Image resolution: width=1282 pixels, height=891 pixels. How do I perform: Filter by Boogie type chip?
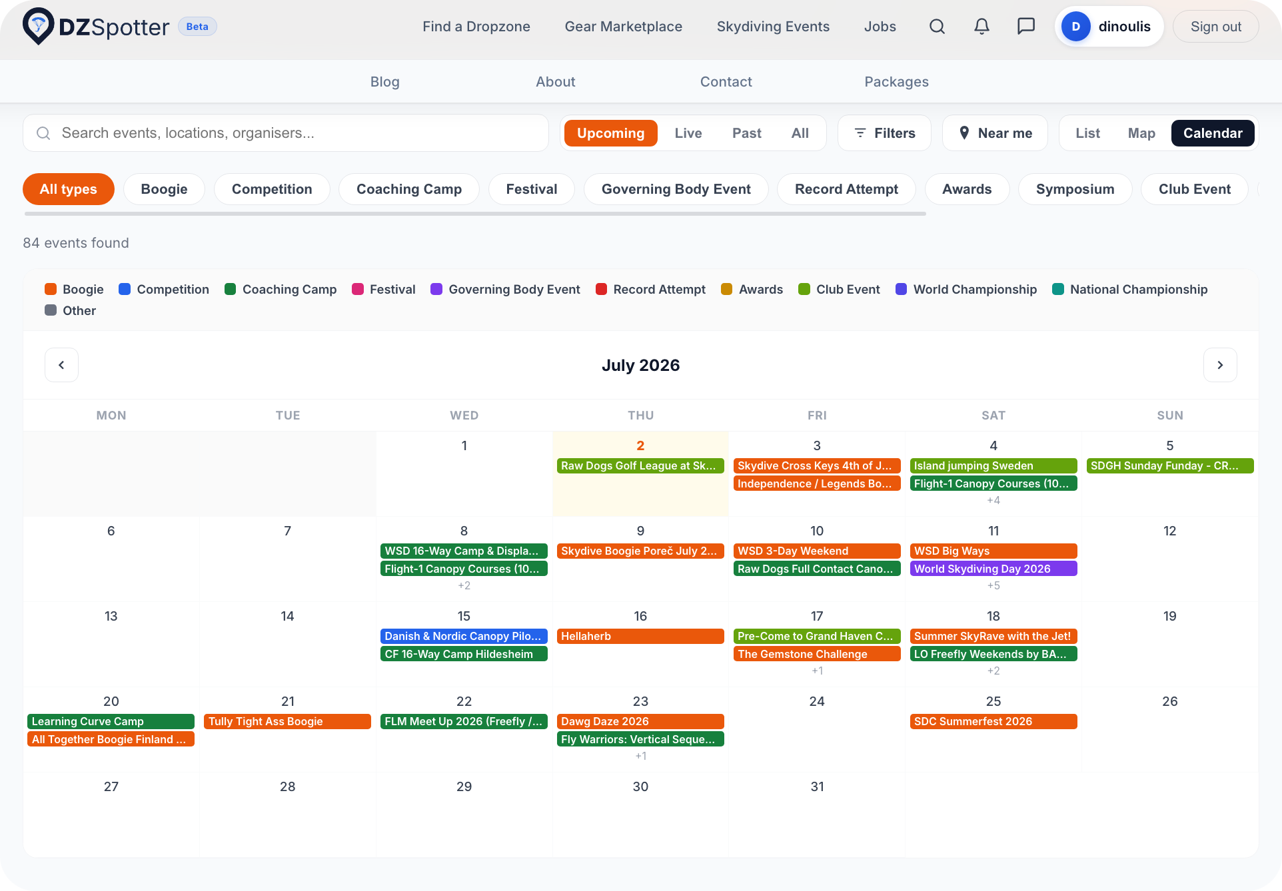[164, 189]
